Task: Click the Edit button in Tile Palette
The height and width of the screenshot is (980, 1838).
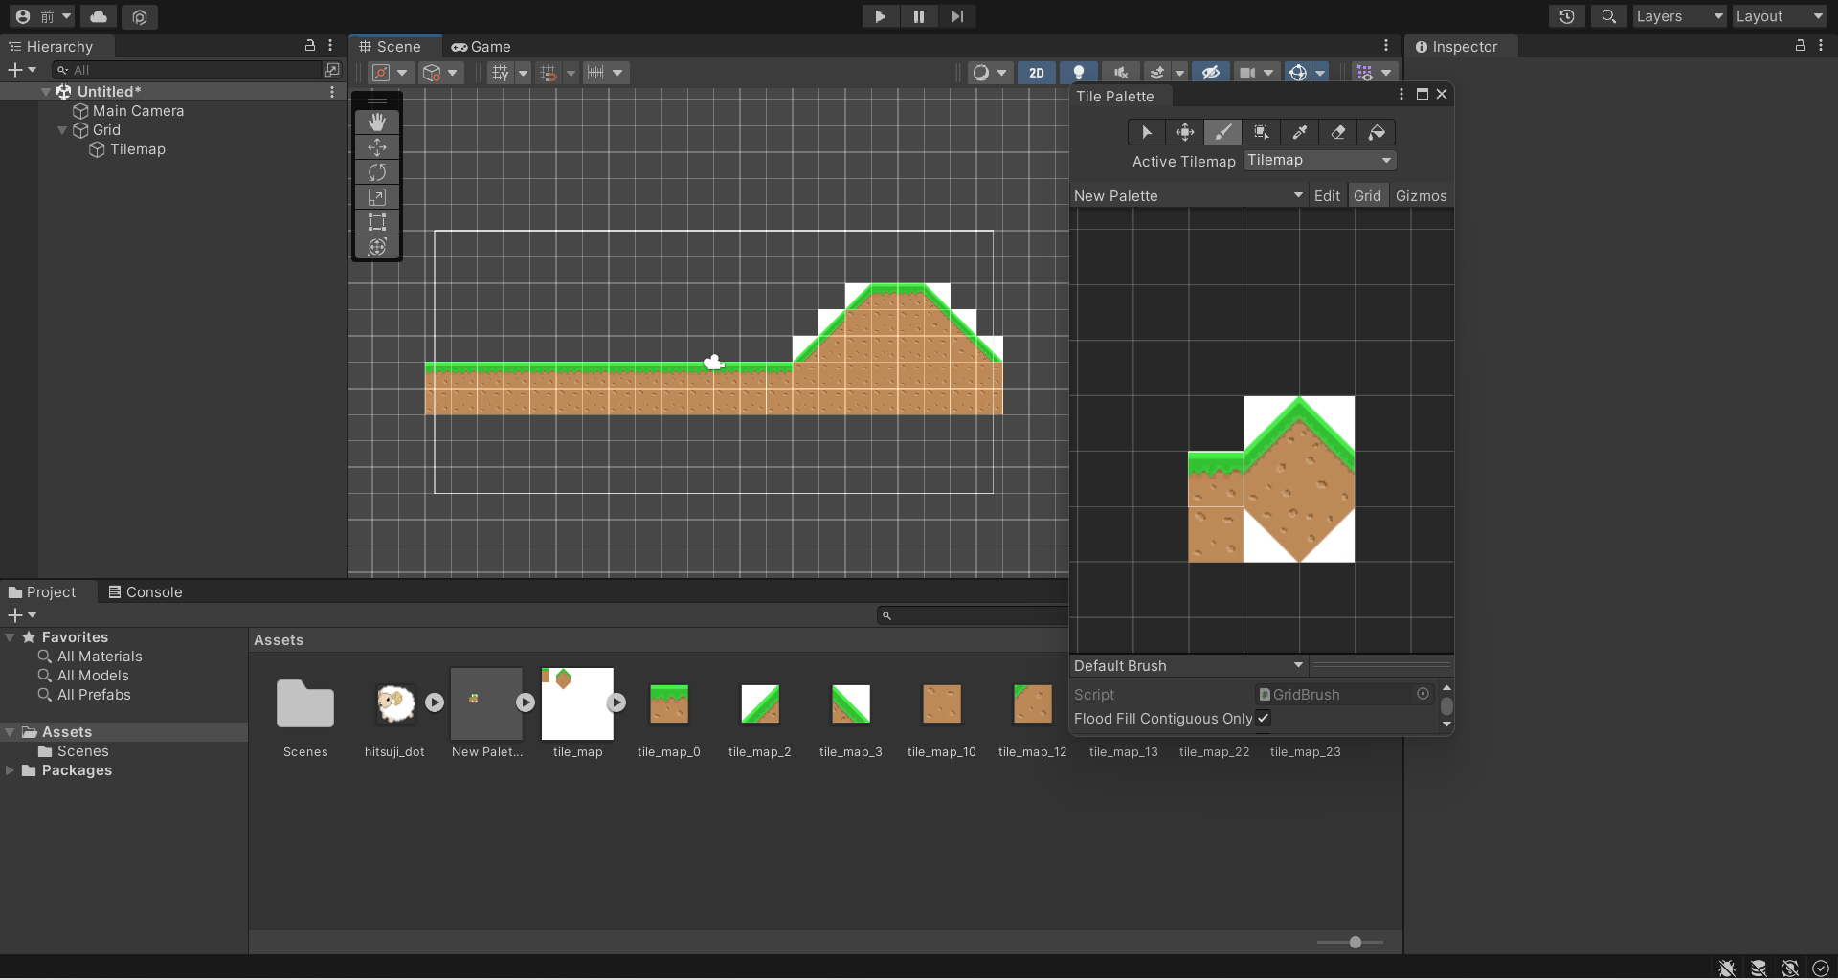Action: pyautogui.click(x=1327, y=196)
